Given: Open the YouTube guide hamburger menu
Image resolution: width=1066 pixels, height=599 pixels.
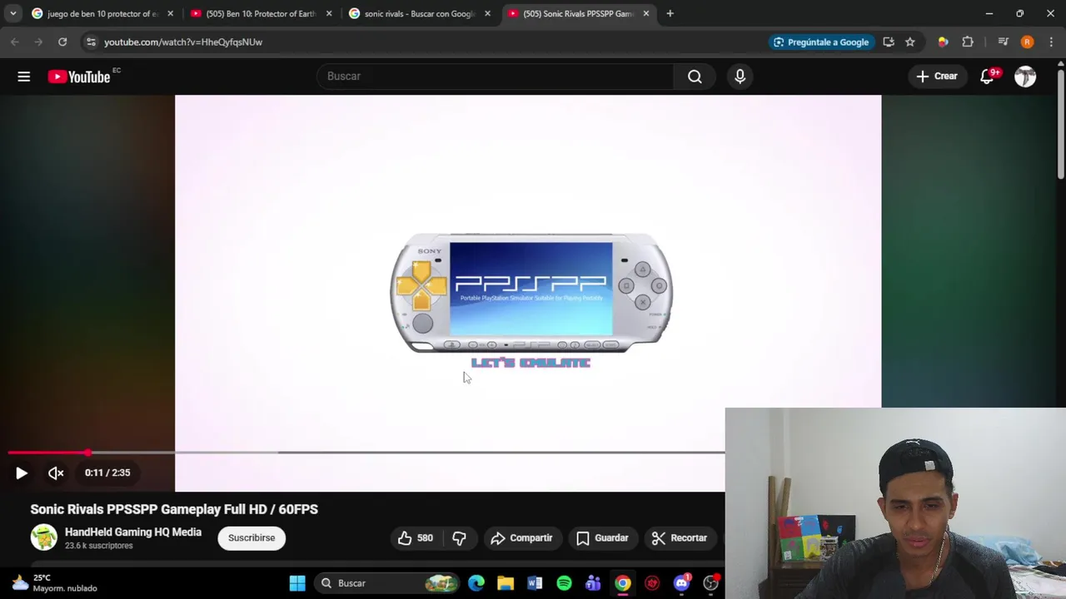Looking at the screenshot, I should point(23,77).
